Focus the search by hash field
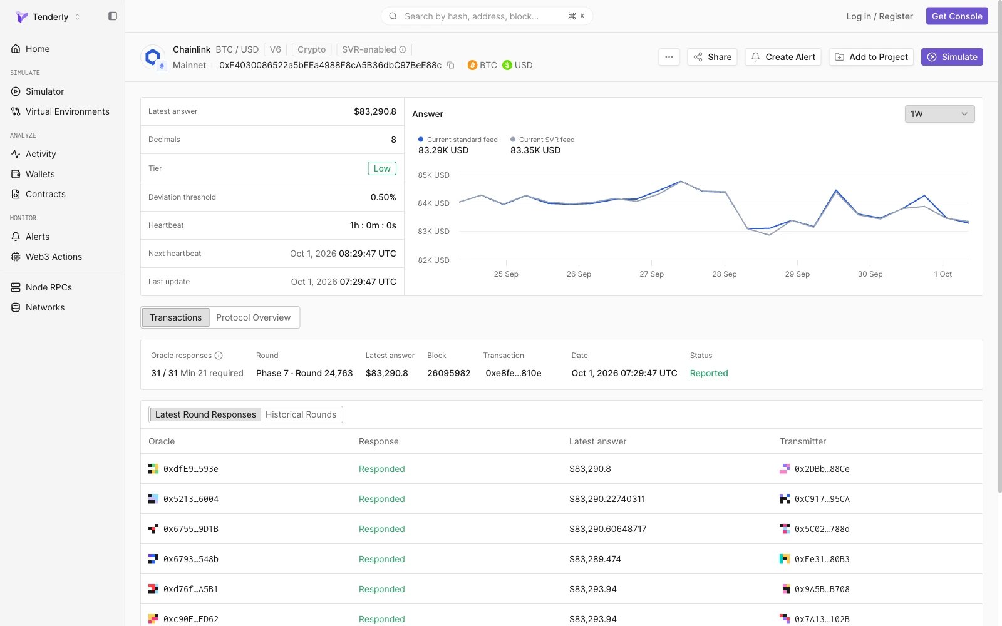The image size is (1002, 626). 487,16
